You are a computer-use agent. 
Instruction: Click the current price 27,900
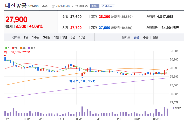click(x=16, y=19)
